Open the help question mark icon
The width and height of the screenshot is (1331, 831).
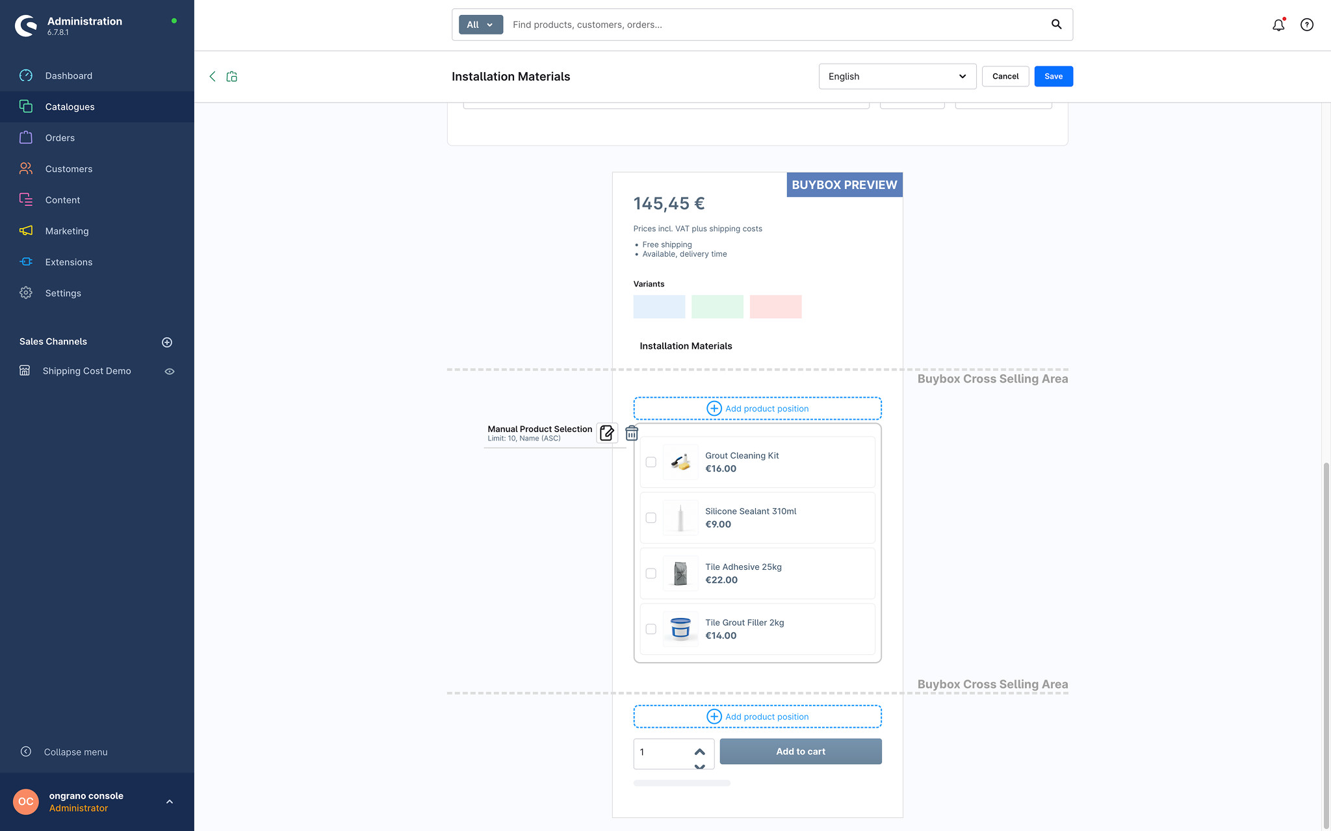1307,25
